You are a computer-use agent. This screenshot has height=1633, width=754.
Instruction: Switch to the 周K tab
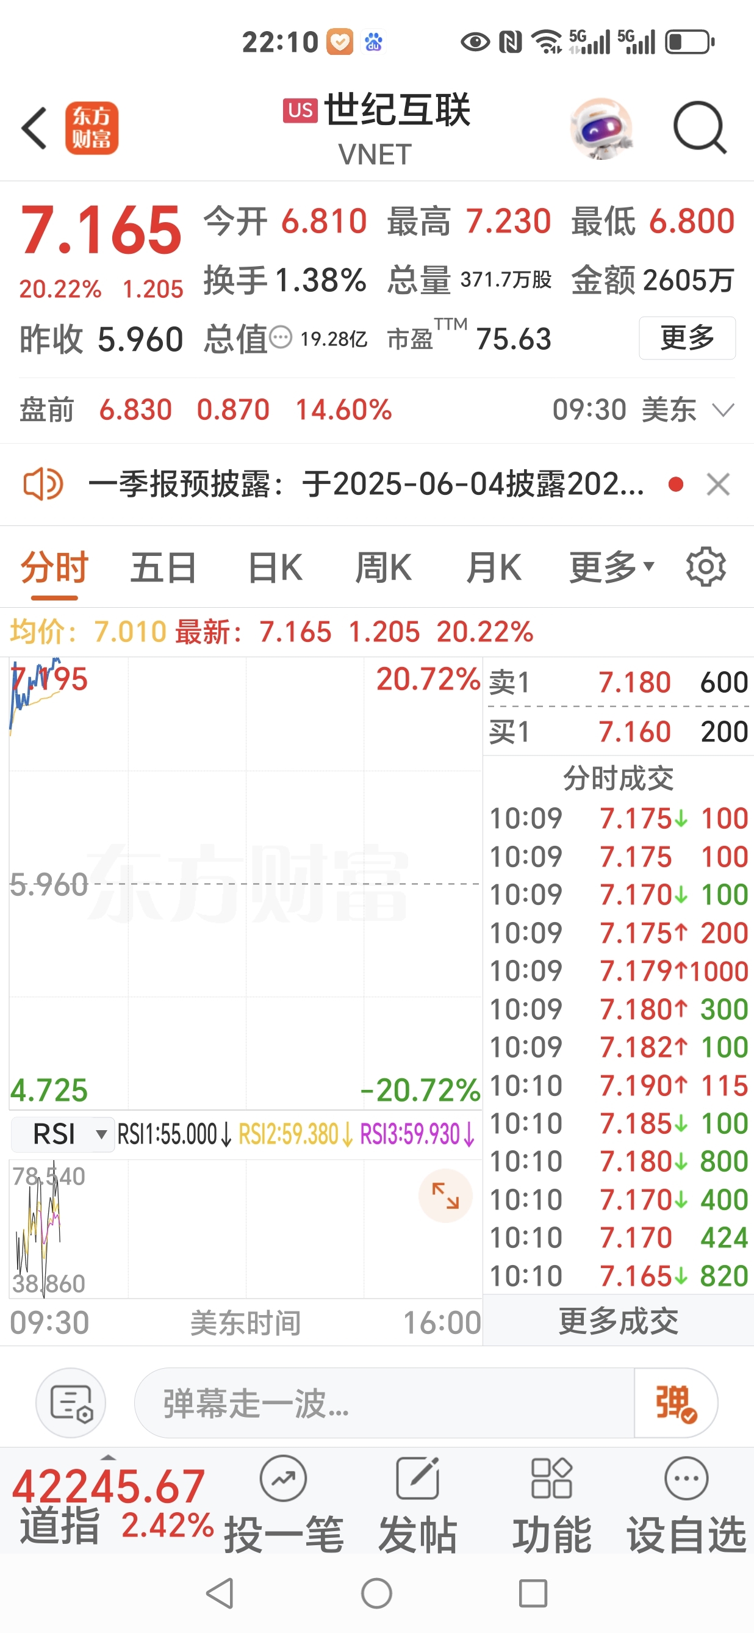pyautogui.click(x=384, y=567)
